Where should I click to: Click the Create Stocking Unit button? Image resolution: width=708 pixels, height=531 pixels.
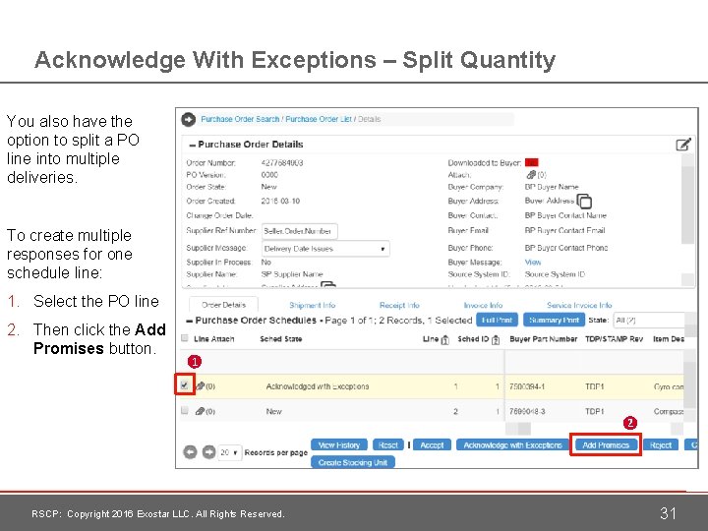[x=353, y=462]
